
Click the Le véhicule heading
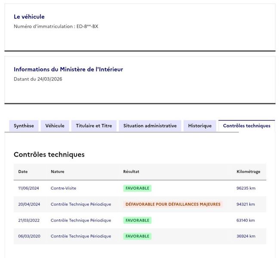point(29,17)
